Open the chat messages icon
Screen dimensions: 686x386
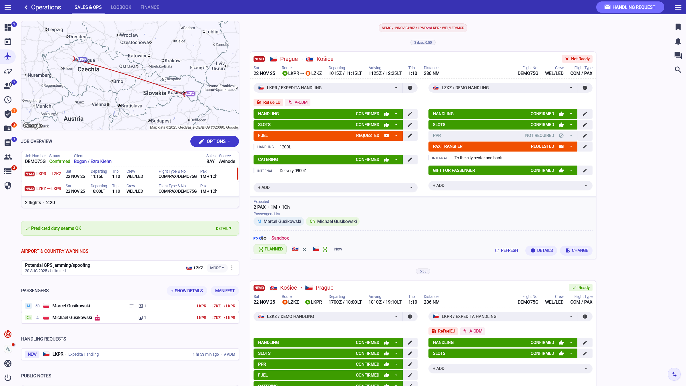[678, 55]
